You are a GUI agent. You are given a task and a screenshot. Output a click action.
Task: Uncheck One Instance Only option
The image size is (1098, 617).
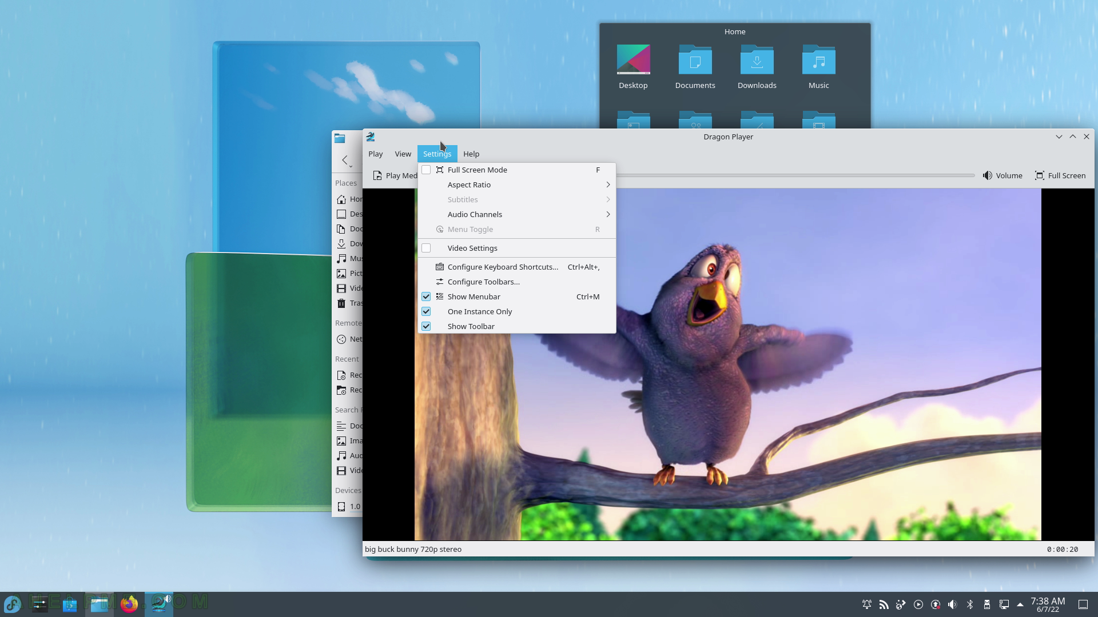coord(426,311)
